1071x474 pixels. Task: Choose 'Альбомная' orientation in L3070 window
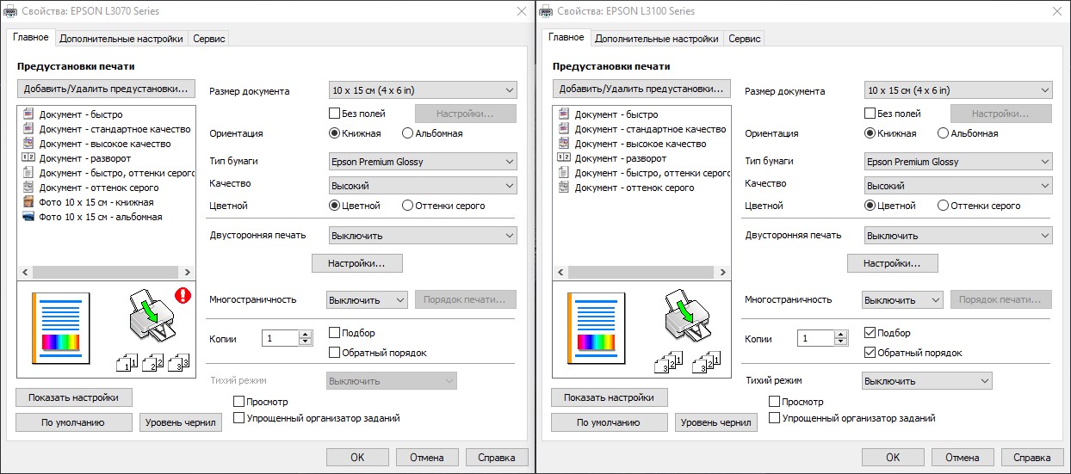coord(408,133)
